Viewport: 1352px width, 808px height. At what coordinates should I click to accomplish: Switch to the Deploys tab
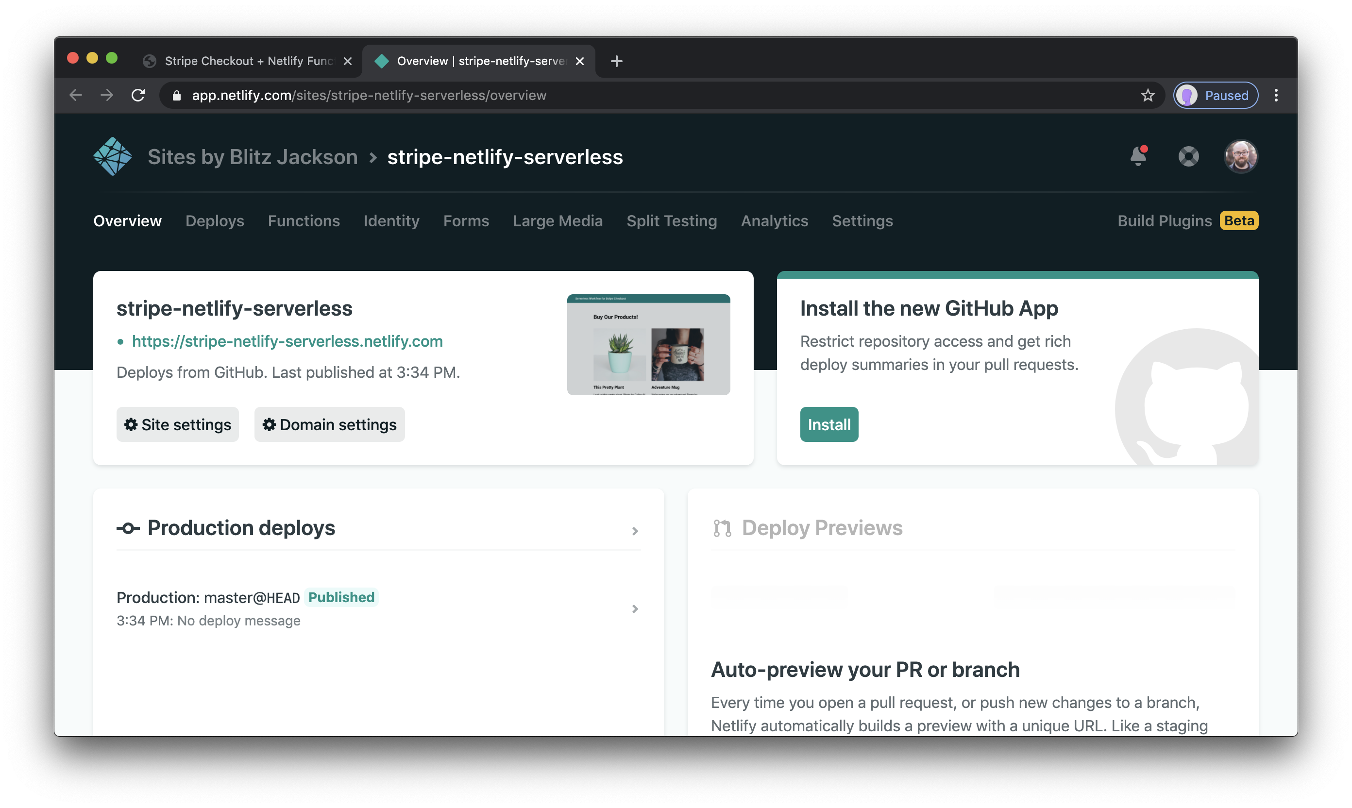215,221
